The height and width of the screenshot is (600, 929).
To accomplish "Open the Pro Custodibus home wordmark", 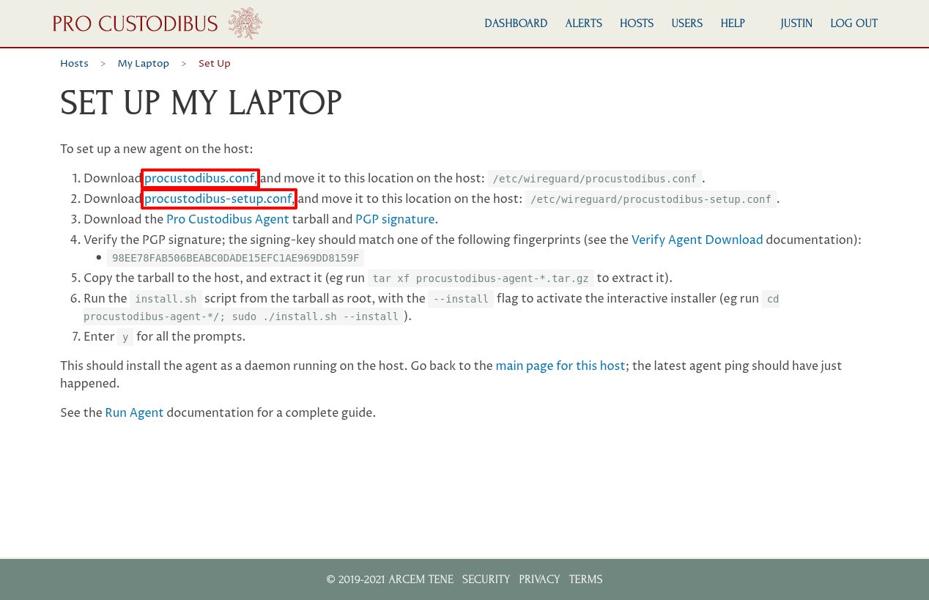I will click(x=136, y=23).
